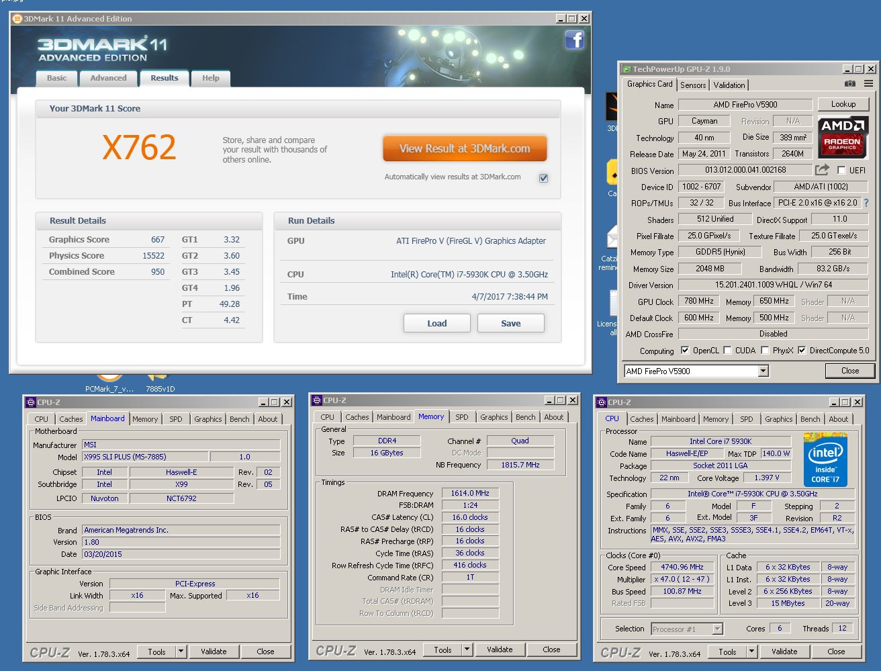
Task: Open Caches tab in Mainboard CPU-Z window
Action: click(71, 419)
